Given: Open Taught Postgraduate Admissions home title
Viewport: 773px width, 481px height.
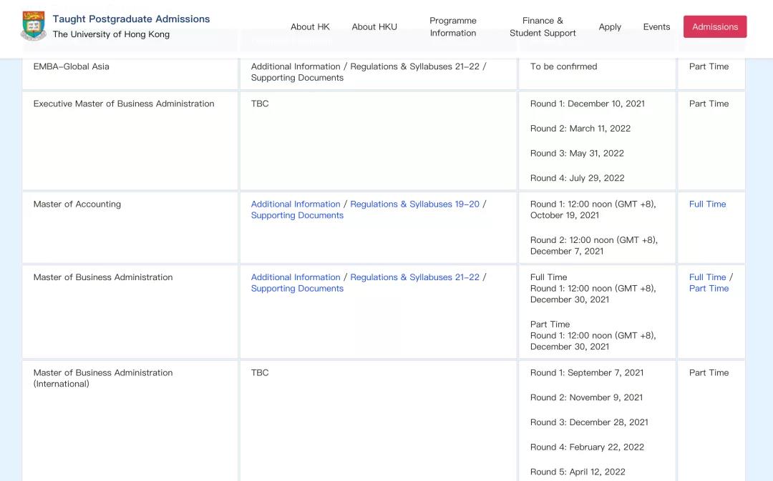Looking at the screenshot, I should tap(131, 19).
